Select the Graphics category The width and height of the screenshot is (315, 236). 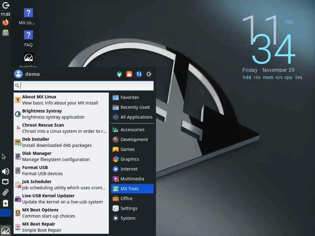click(132, 159)
